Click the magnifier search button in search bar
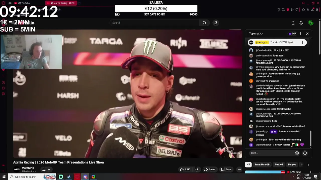Viewport: 321px width, 180px height. point(204,23)
